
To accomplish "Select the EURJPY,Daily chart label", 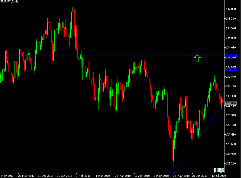I will (x=9, y=2).
